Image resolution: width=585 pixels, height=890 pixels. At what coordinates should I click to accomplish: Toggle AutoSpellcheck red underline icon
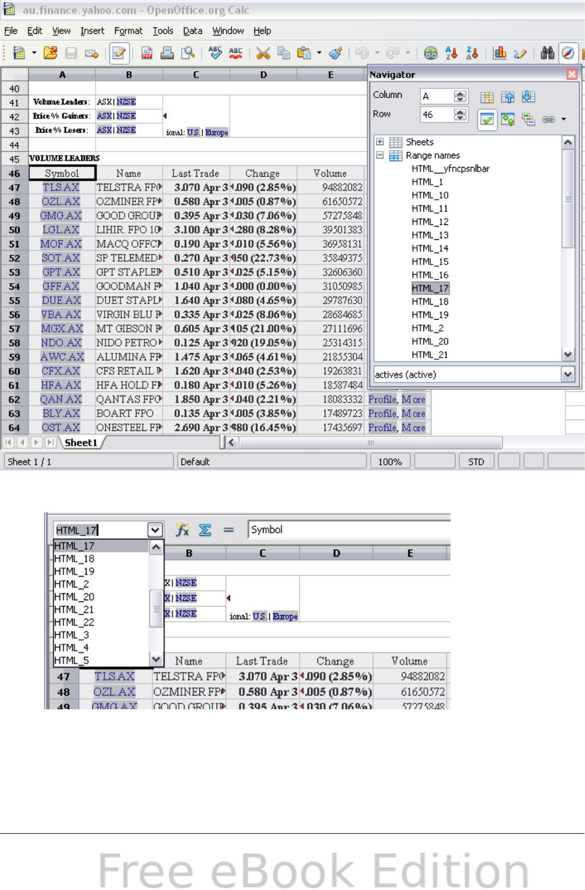click(x=235, y=53)
